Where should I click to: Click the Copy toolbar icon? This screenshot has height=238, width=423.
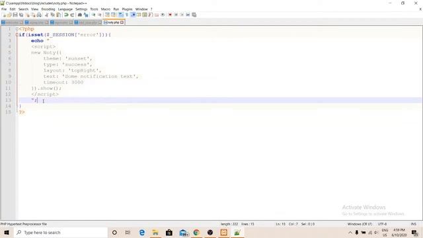(x=53, y=15)
